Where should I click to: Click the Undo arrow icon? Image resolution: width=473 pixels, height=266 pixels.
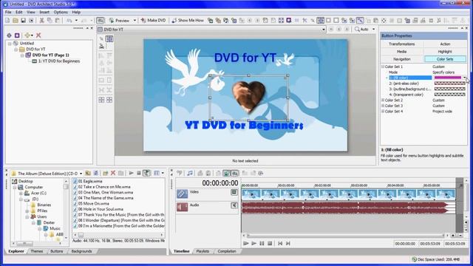[x=69, y=20]
